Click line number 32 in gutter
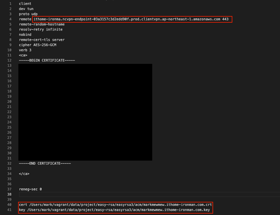Viewport: 280px width, 215px height. [9, 163]
